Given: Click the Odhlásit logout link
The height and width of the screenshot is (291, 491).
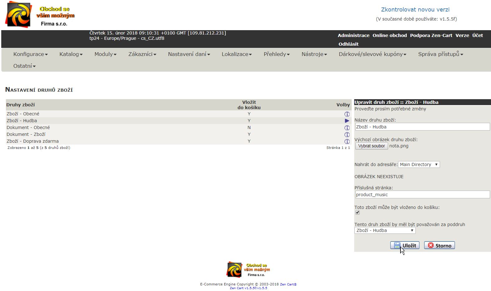Looking at the screenshot, I should 348,44.
